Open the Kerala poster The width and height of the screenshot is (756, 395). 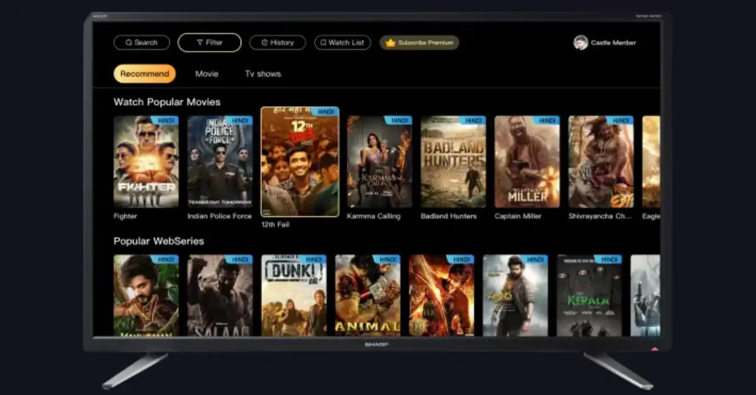tap(588, 295)
